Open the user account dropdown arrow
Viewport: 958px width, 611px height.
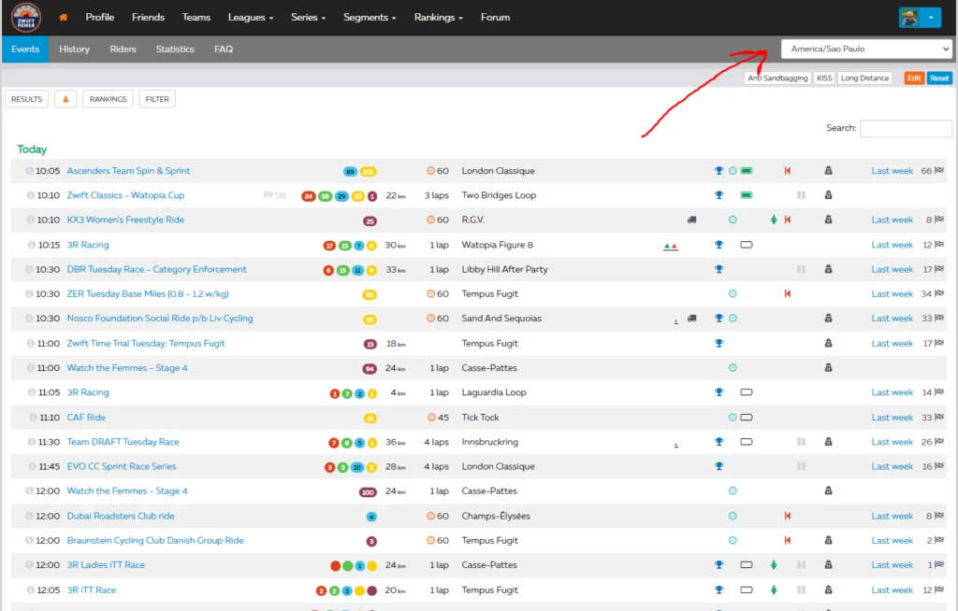tap(931, 17)
